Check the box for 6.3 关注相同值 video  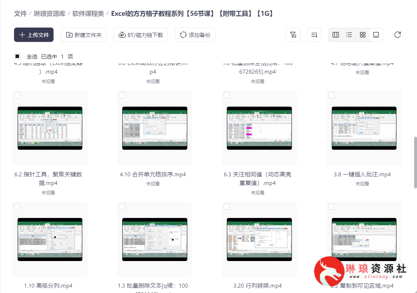(x=226, y=96)
